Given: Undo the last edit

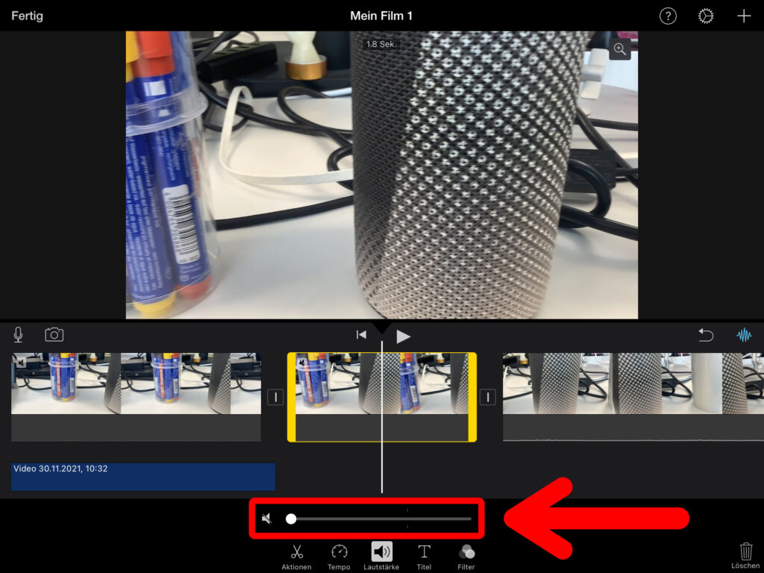Looking at the screenshot, I should 706,336.
